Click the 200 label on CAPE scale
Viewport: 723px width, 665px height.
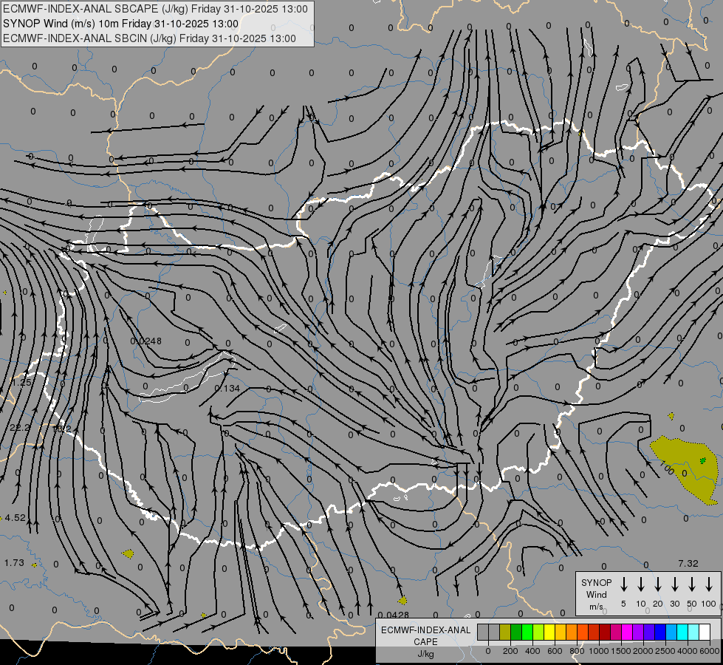click(510, 651)
